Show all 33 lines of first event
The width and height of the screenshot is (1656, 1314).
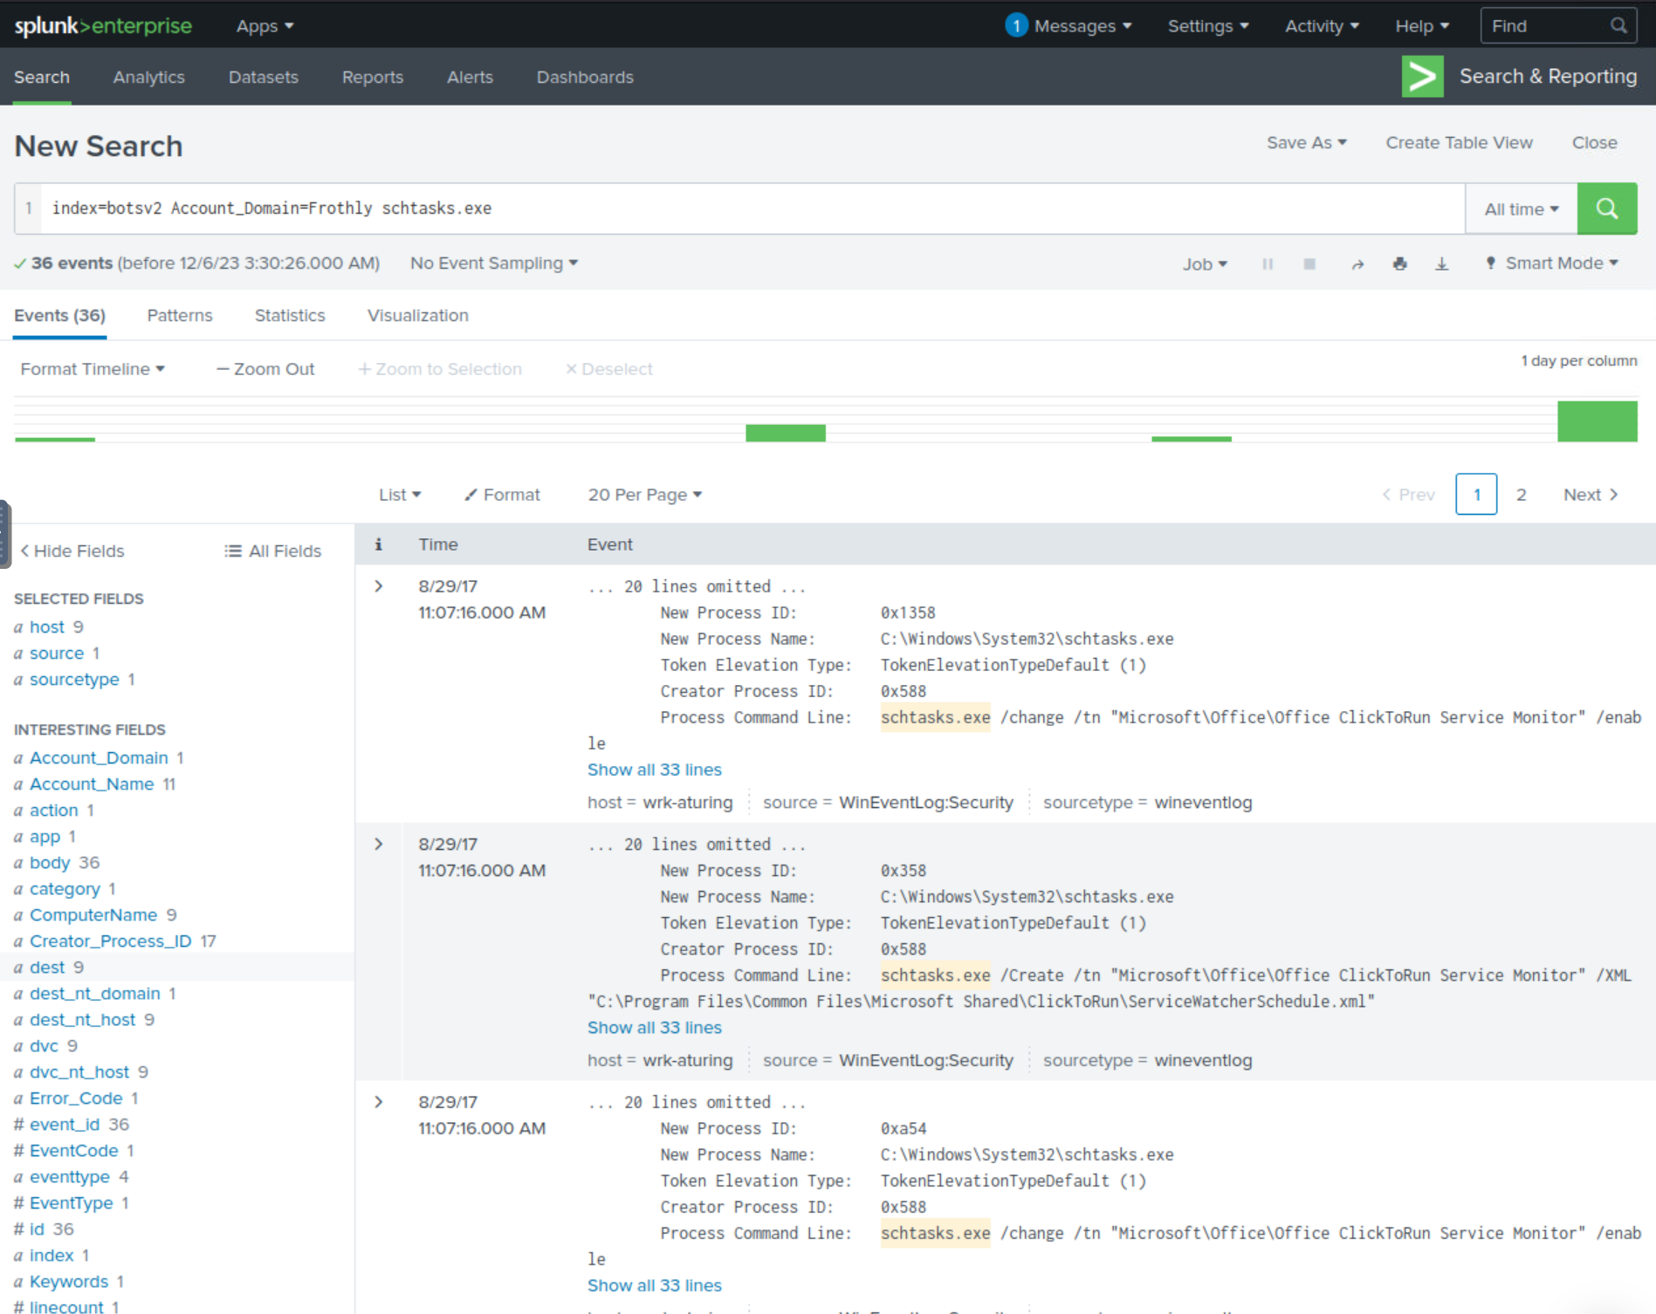(x=655, y=770)
